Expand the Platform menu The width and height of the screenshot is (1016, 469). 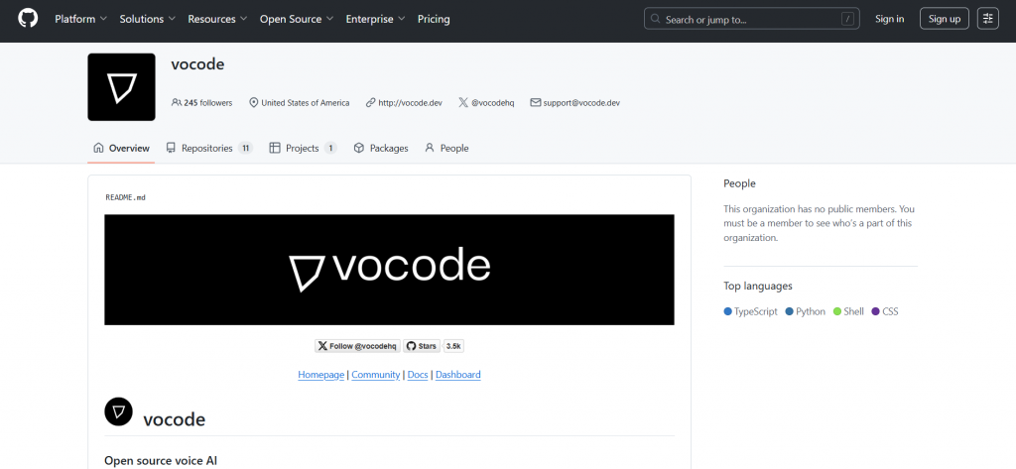click(x=81, y=19)
